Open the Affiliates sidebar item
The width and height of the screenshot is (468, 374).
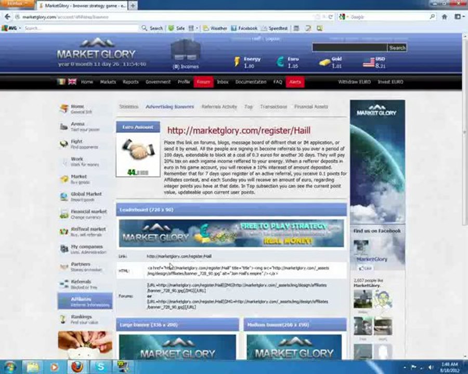pos(85,301)
